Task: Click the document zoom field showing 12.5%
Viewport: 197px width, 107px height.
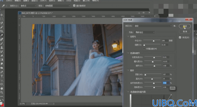Action: 22,104
